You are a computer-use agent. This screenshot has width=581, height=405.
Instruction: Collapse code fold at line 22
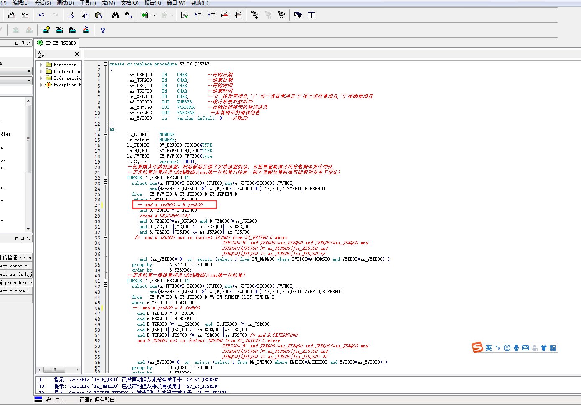[106, 178]
